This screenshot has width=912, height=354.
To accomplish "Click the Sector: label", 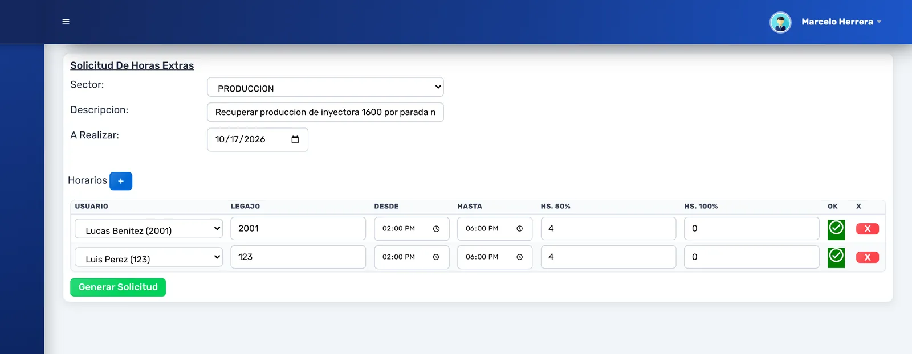I will pos(87,85).
